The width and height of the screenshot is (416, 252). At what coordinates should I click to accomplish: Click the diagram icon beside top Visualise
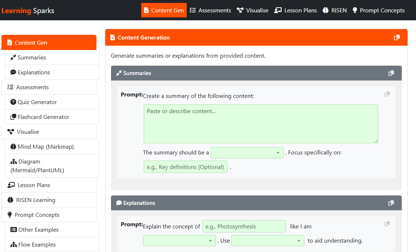click(x=240, y=10)
